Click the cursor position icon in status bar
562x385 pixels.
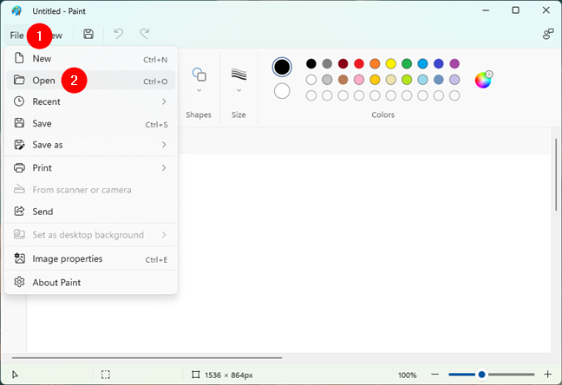tap(15, 375)
